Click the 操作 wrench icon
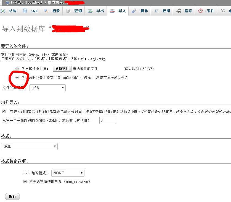Viewport: 231px width, 202px height. coord(134,11)
